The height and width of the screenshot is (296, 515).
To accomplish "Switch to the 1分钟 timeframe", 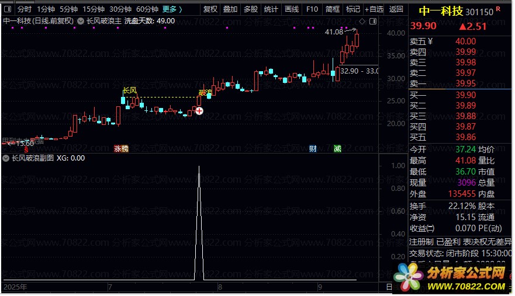I will [x=46, y=9].
